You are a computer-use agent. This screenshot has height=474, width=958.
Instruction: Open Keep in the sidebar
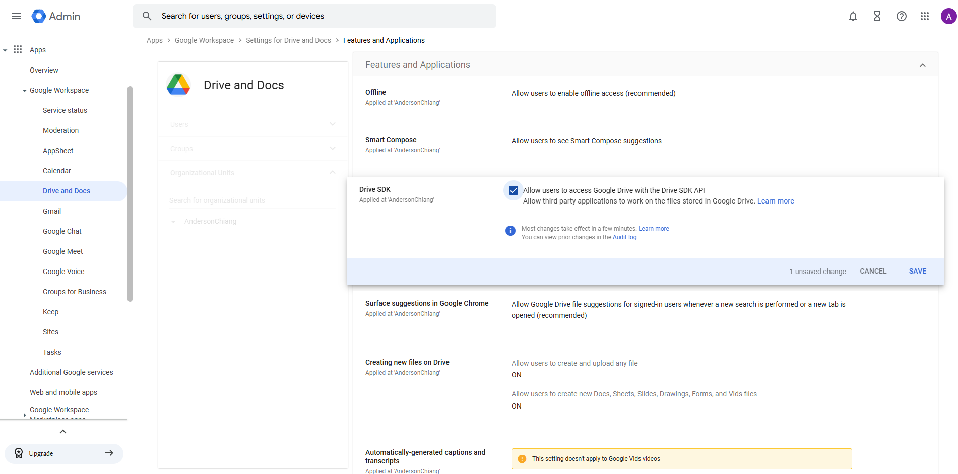pos(50,312)
